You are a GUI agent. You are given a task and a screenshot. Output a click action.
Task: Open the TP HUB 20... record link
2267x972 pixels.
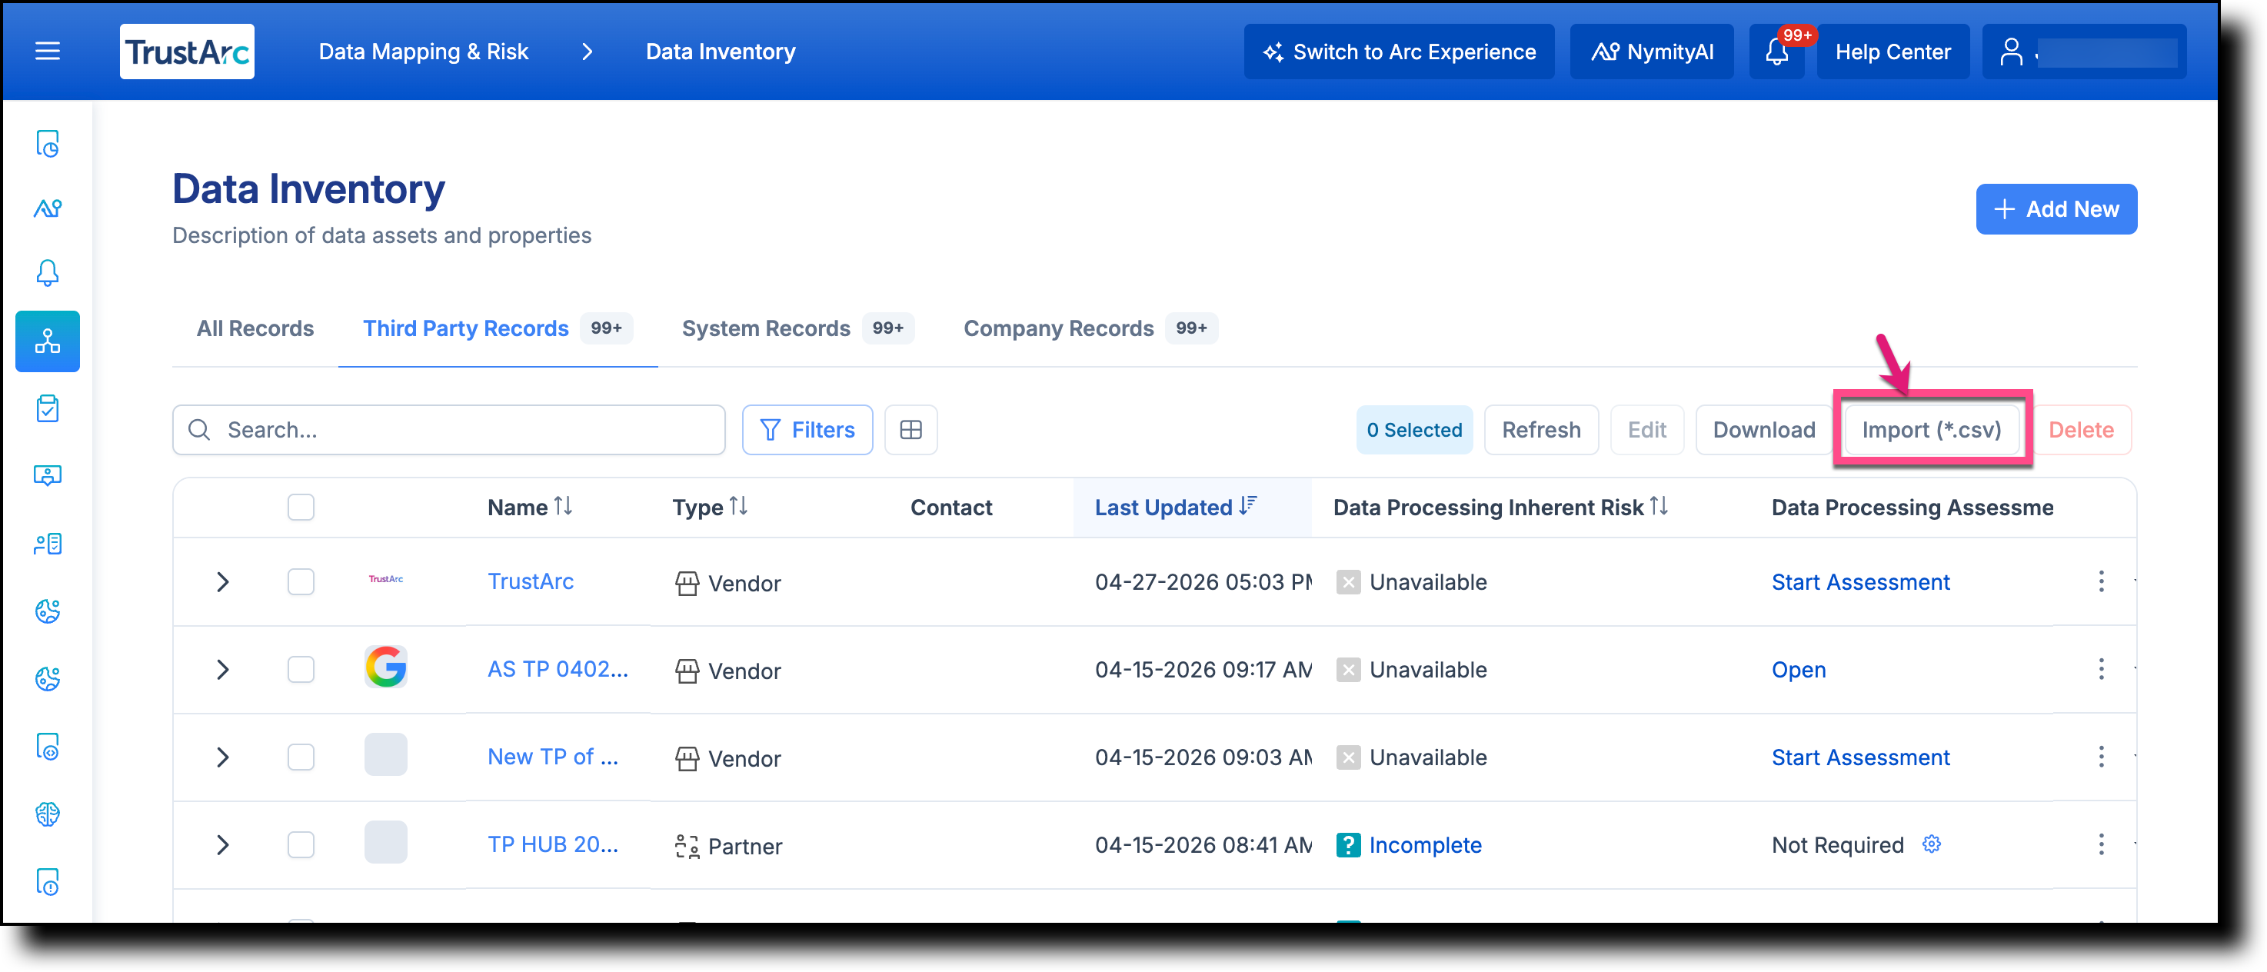[553, 844]
